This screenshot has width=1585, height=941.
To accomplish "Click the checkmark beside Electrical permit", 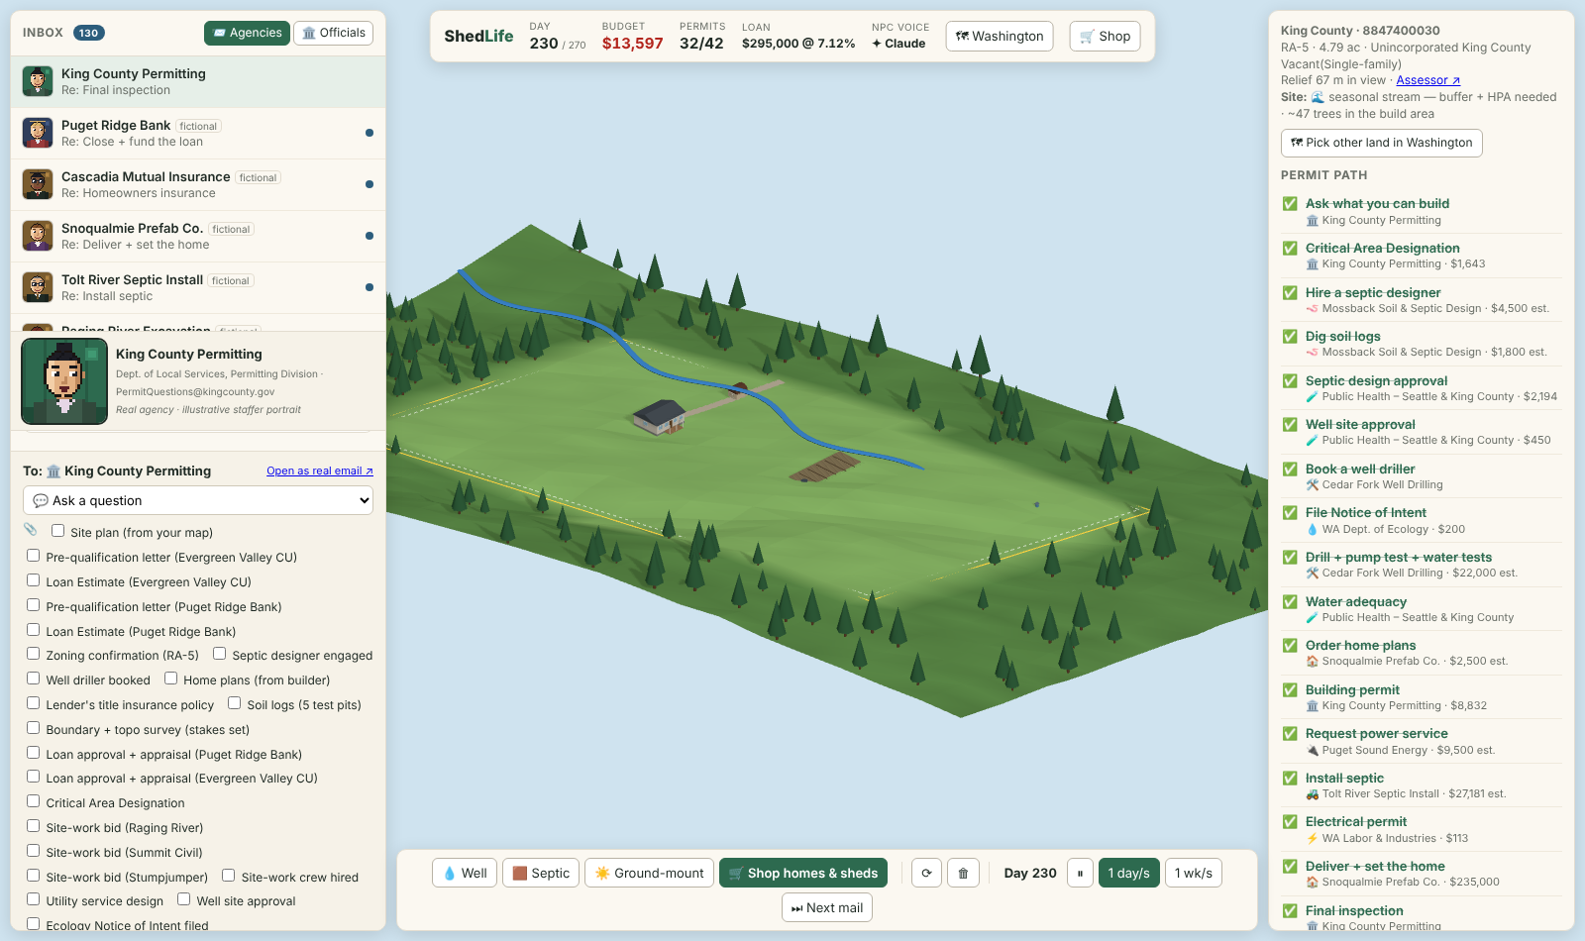I will coord(1290,821).
